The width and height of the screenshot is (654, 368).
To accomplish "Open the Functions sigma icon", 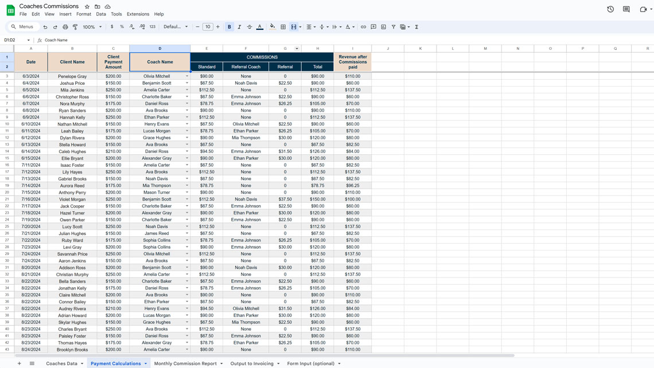I will tap(416, 27).
